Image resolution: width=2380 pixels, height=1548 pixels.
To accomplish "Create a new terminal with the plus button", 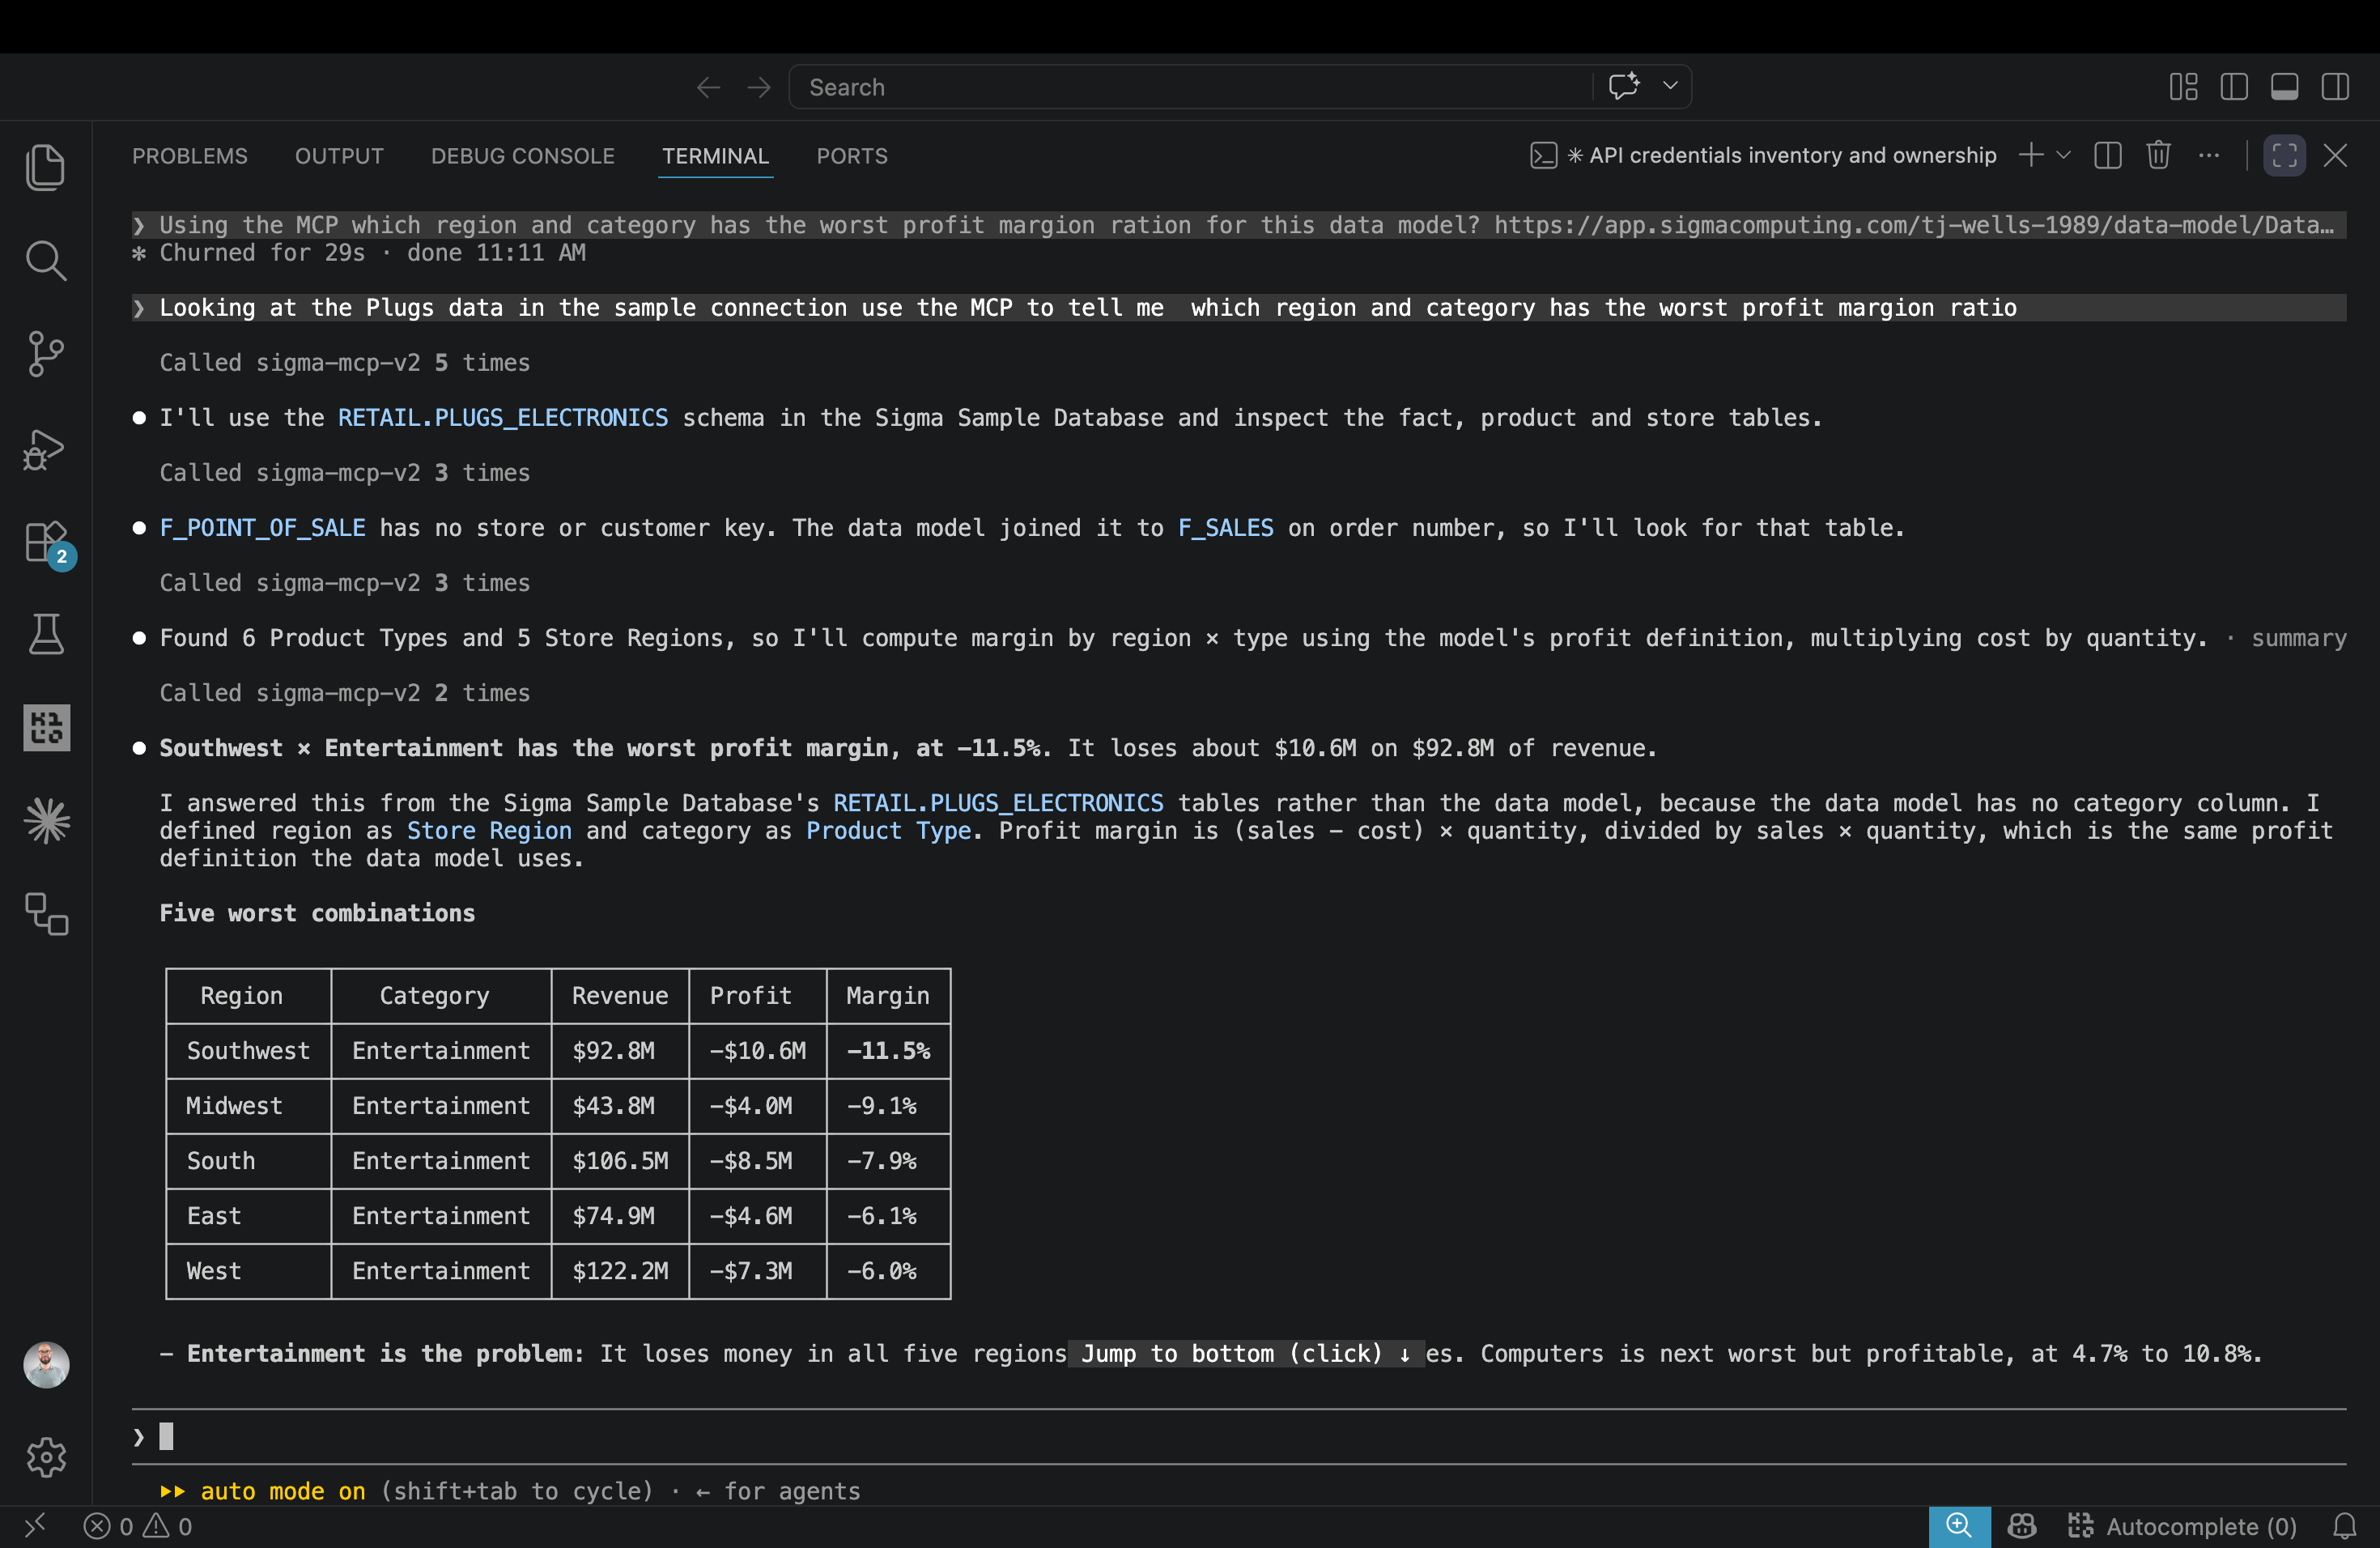I will 2031,155.
